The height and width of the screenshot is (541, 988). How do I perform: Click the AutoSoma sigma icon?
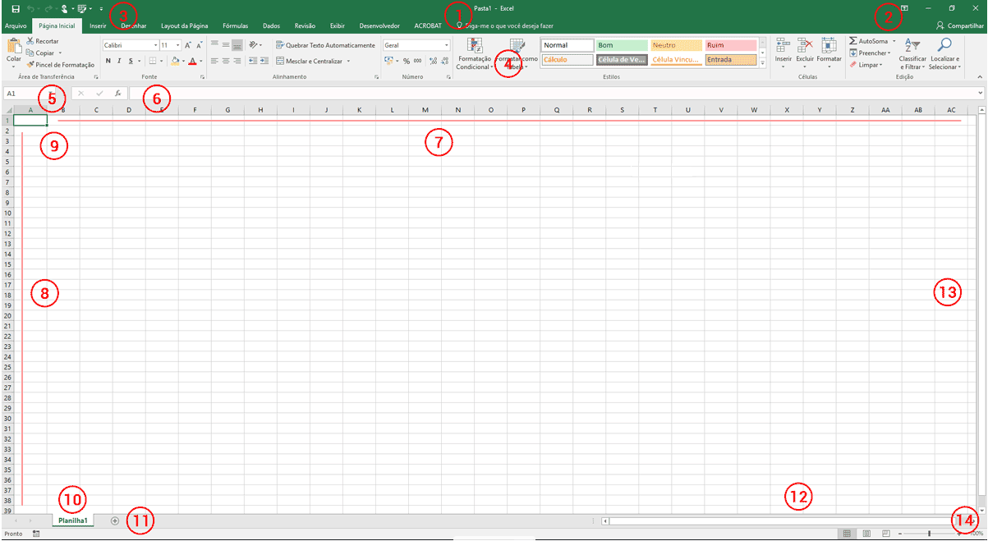(854, 40)
